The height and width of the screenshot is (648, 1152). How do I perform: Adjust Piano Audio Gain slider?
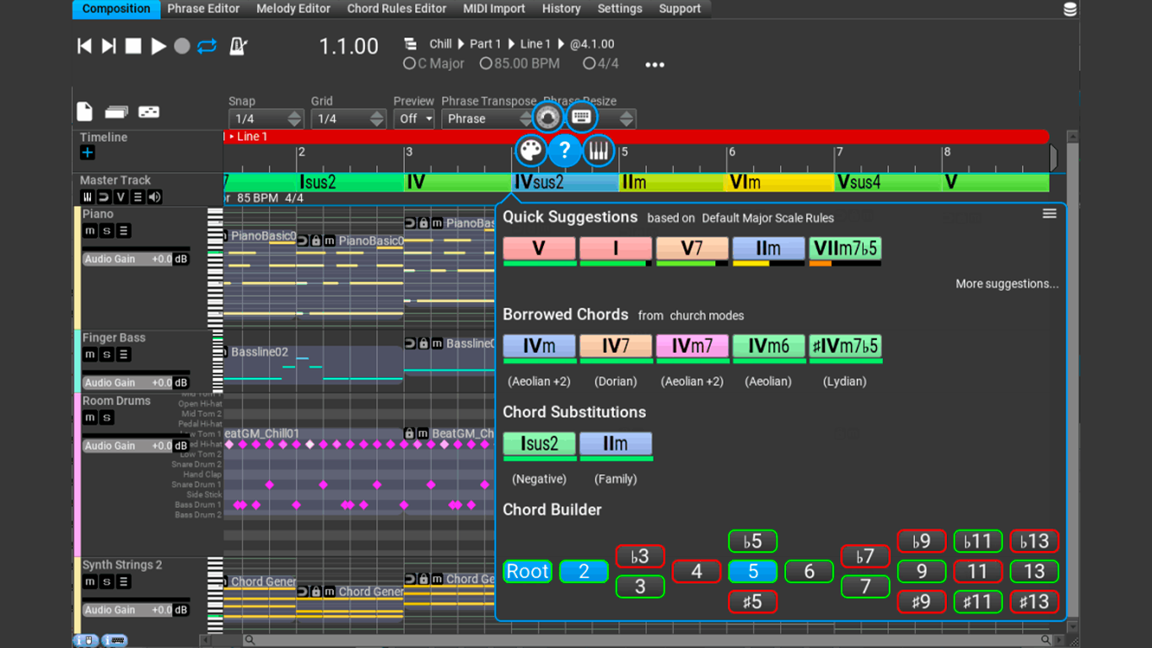point(135,259)
